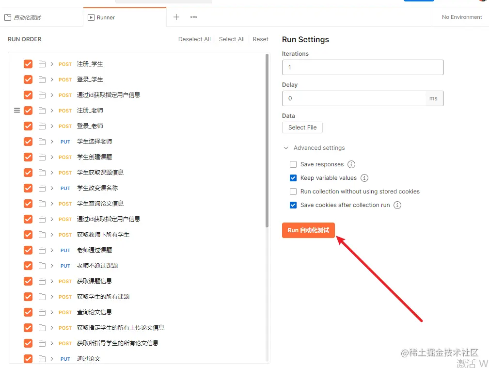This screenshot has height=368, width=489.
Task: Click the info icon beside Keep variable values
Action: [x=364, y=178]
